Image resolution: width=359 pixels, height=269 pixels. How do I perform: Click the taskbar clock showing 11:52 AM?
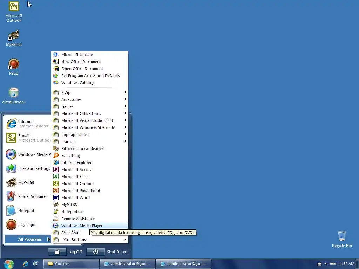click(x=346, y=264)
